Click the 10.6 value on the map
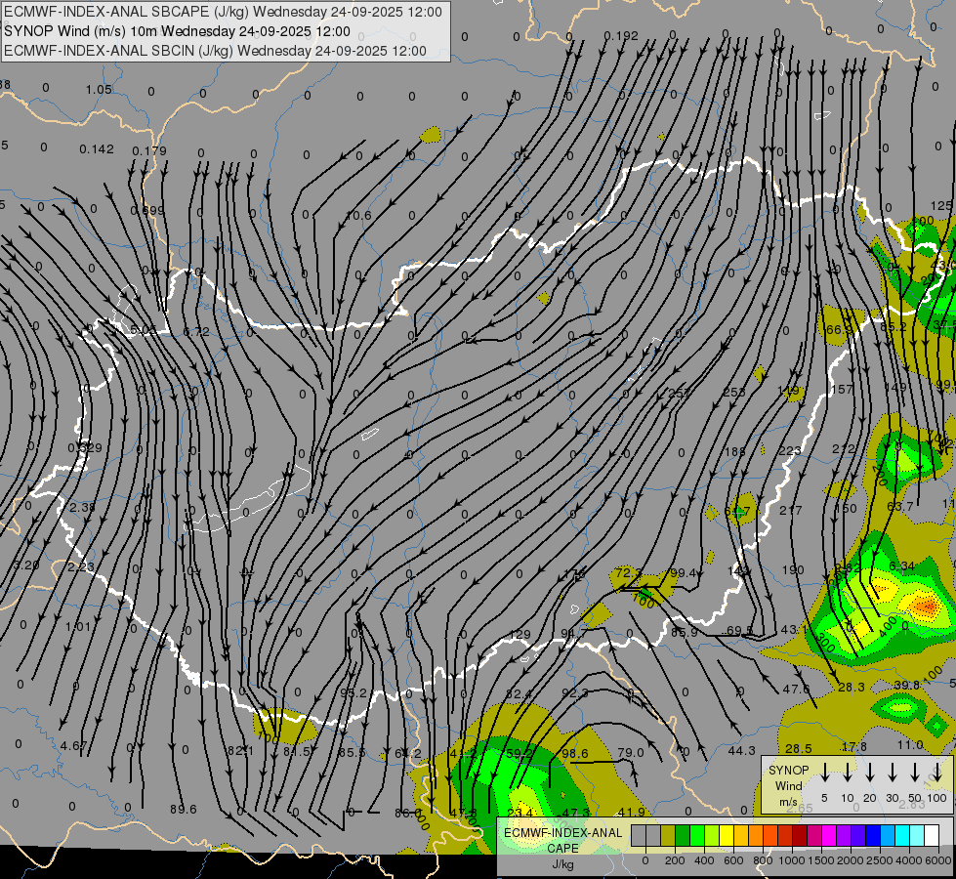956x879 pixels. [x=358, y=215]
